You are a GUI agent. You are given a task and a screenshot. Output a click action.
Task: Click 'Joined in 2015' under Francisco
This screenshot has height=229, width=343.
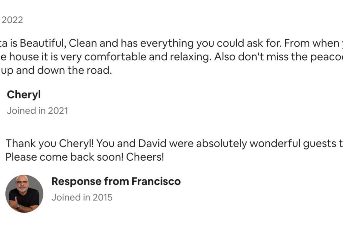(82, 197)
